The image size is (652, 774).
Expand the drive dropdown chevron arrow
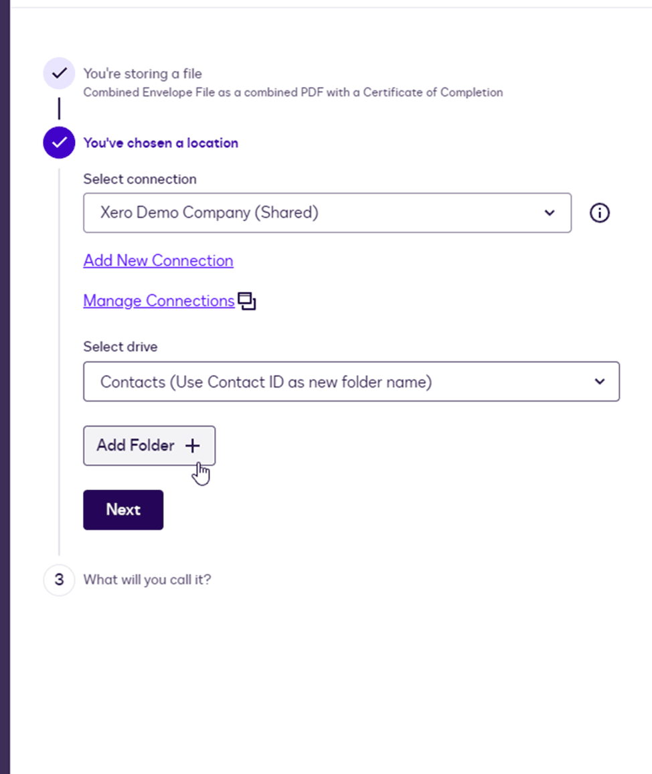tap(599, 382)
